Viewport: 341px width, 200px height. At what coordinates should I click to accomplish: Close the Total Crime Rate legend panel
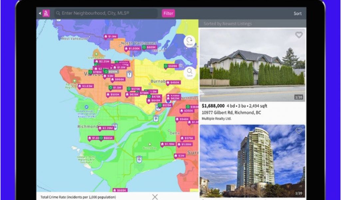[x=155, y=197]
